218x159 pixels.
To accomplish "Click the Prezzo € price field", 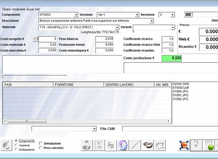I will pos(208,32).
